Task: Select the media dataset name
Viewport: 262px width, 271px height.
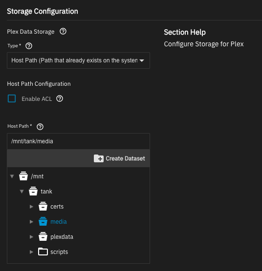Action: point(59,222)
